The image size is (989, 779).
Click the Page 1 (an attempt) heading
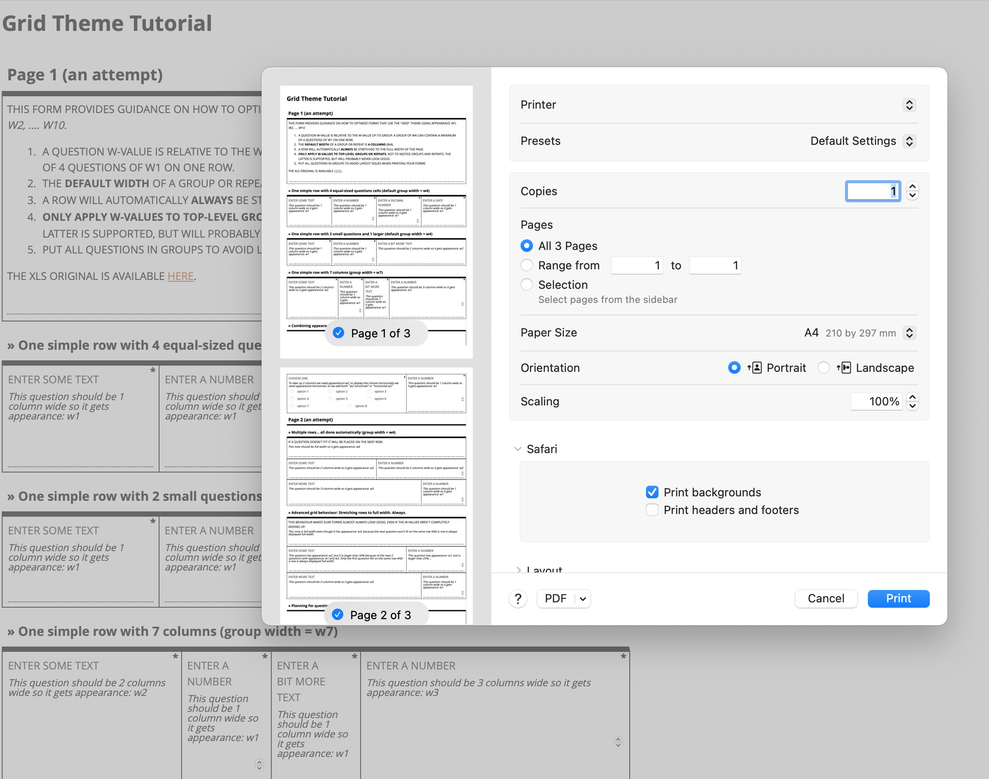coord(85,74)
